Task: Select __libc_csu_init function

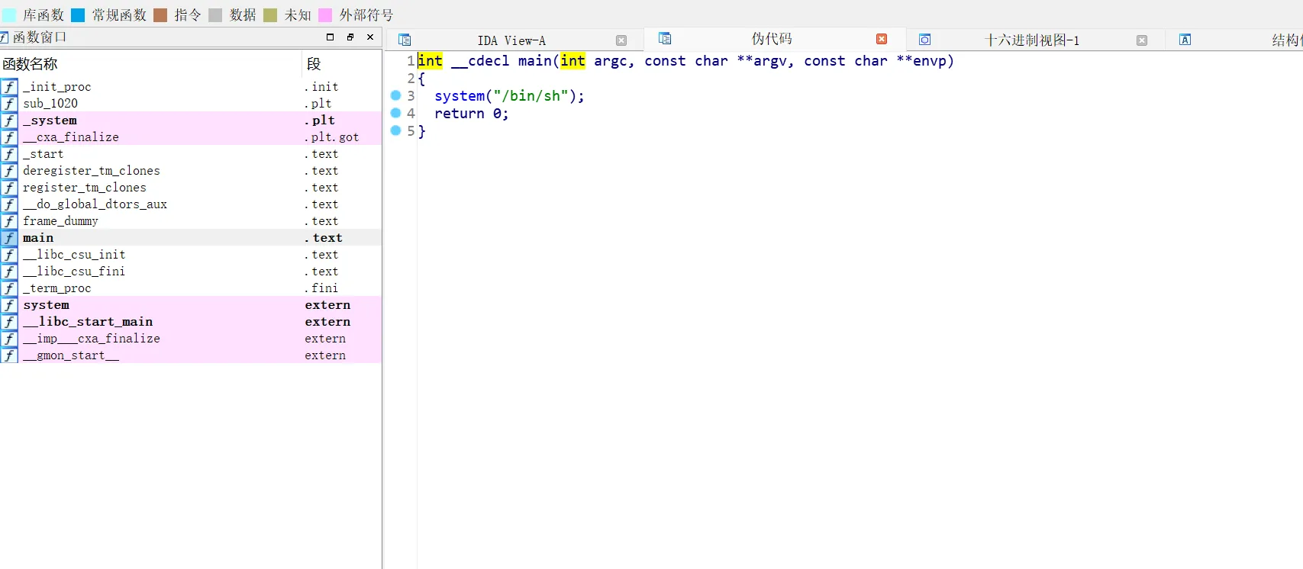Action: click(191, 255)
